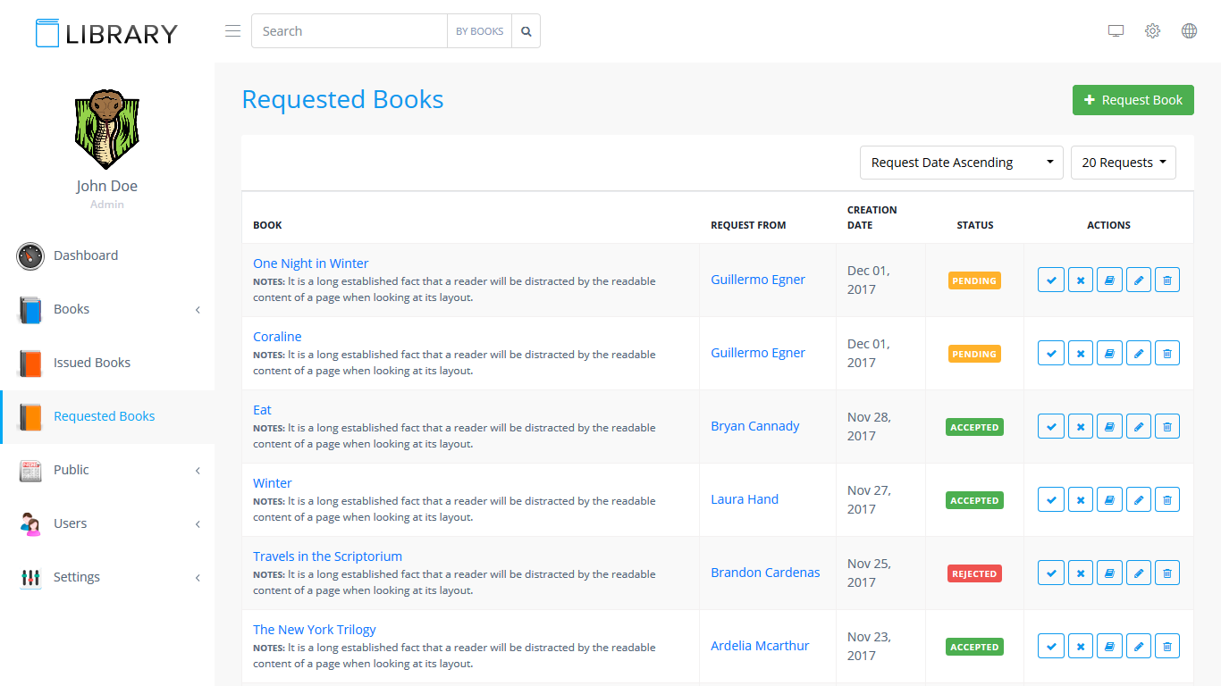Click the accept checkmark for One Night in Winter

tap(1051, 280)
